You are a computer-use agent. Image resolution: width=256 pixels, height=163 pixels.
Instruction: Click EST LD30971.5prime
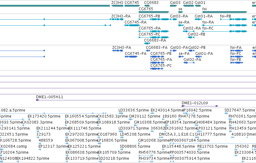(121, 131)
